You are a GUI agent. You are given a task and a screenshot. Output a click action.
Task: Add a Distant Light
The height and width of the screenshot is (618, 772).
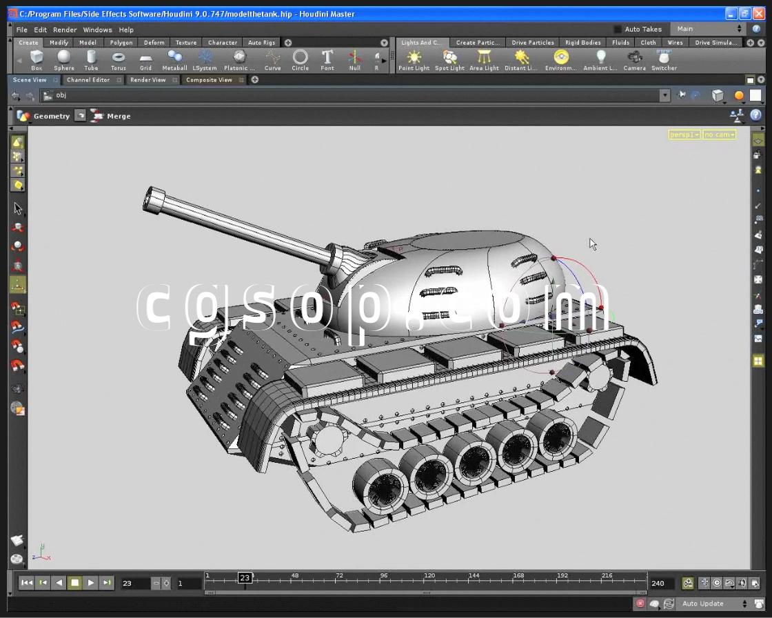click(521, 60)
